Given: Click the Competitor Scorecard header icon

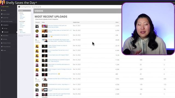Looking at the screenshot, I should click(x=19, y=7).
